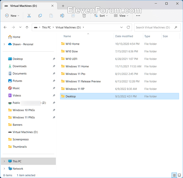Go back with the left arrow
183x178 pixels.
coord(5,27)
